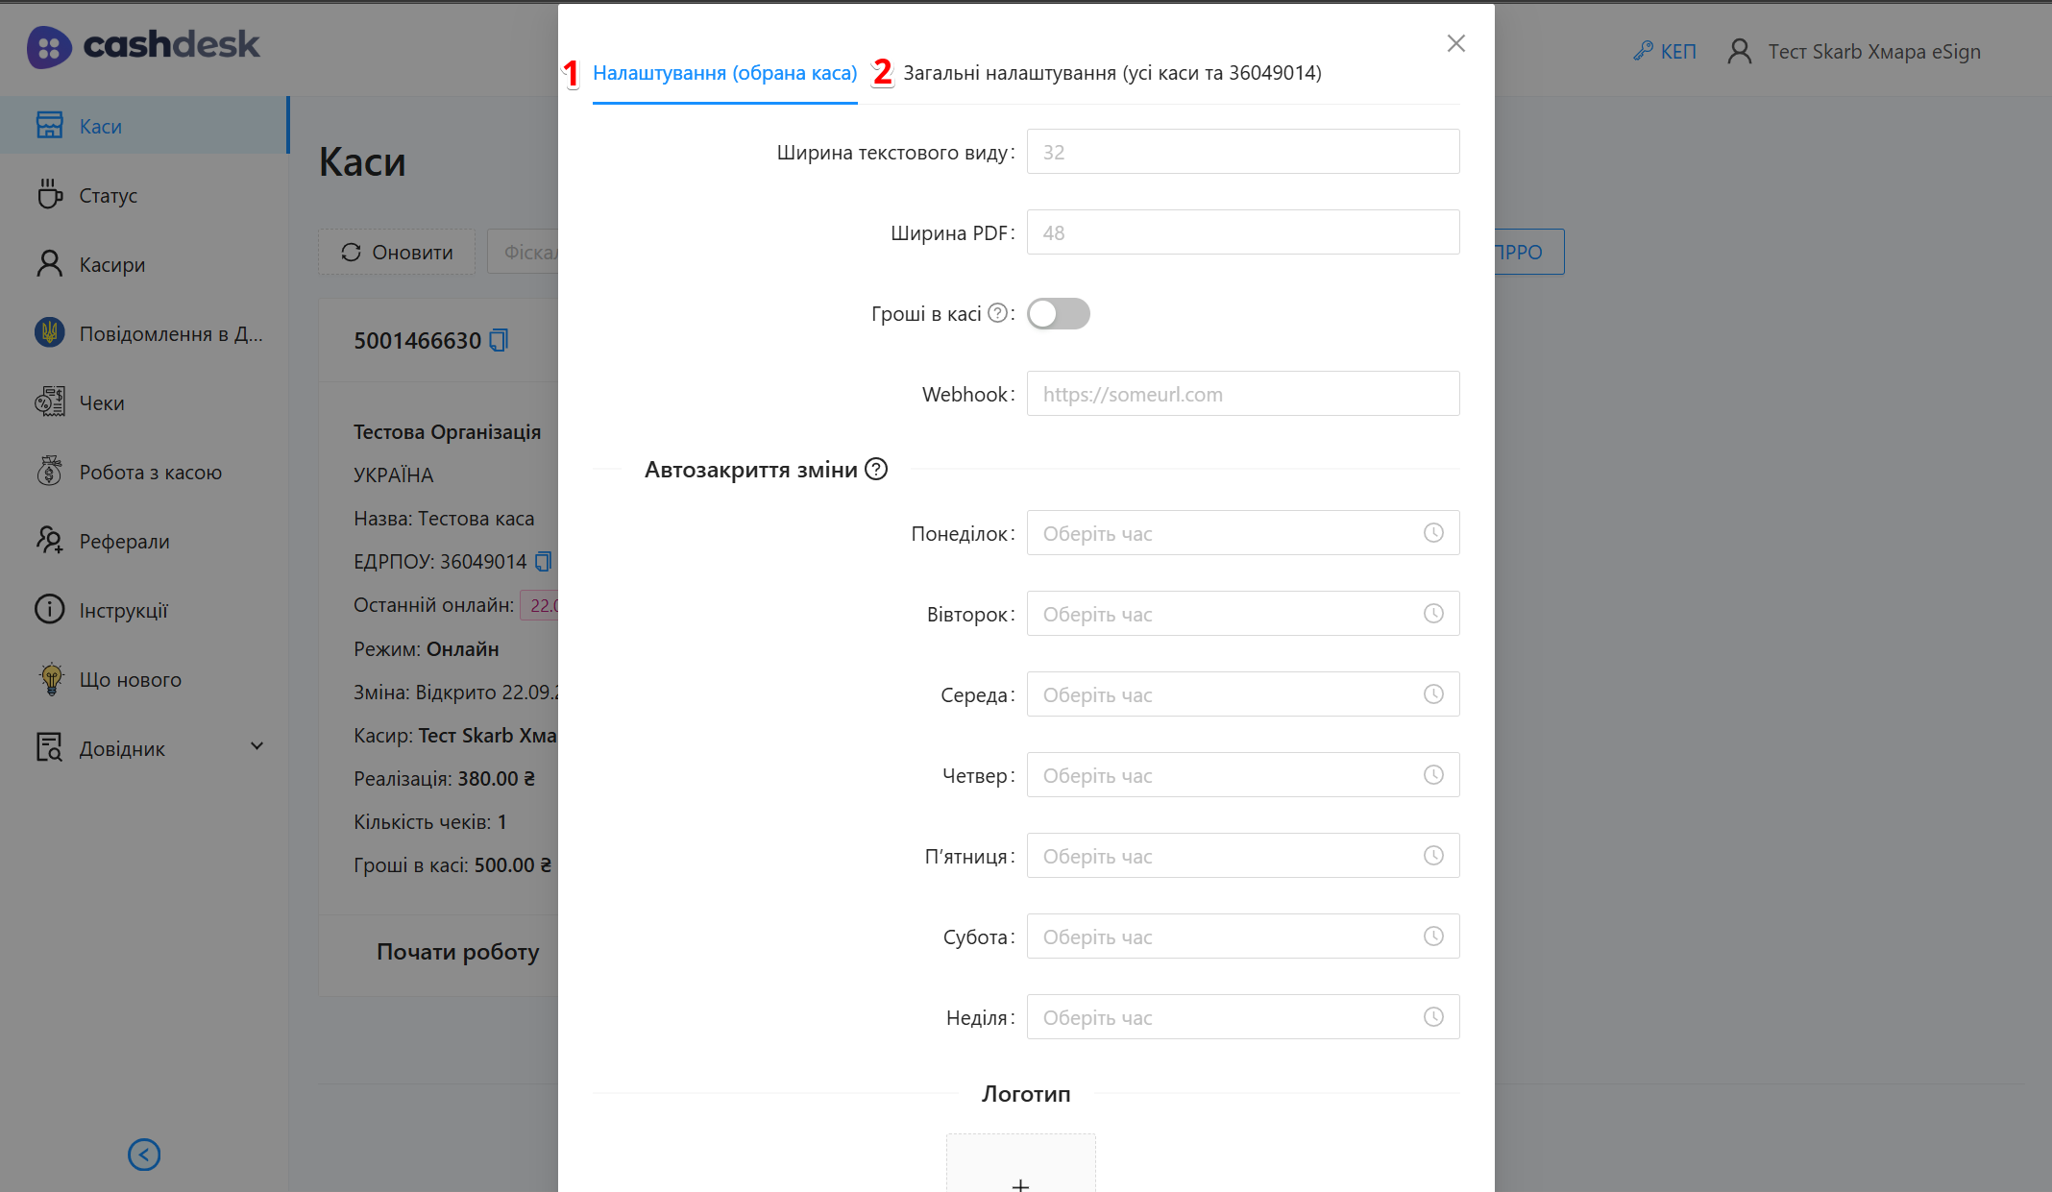Go to Робота з касою
2052x1192 pixels.
[150, 473]
